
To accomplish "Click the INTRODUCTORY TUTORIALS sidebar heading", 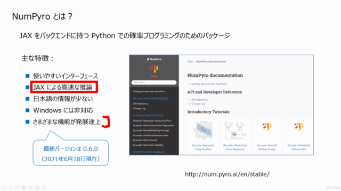I will tap(148, 116).
